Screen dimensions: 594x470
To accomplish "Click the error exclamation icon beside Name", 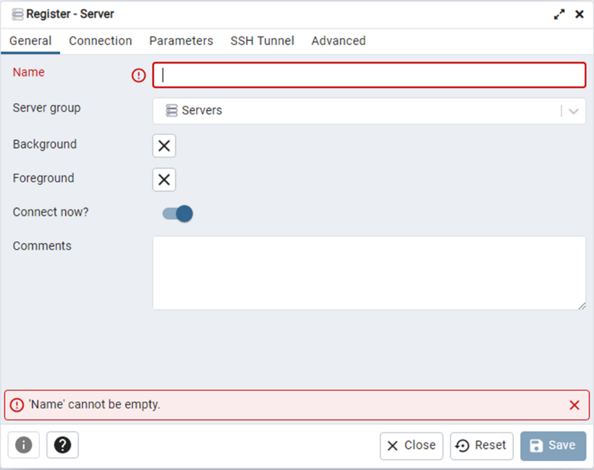I will coord(138,76).
